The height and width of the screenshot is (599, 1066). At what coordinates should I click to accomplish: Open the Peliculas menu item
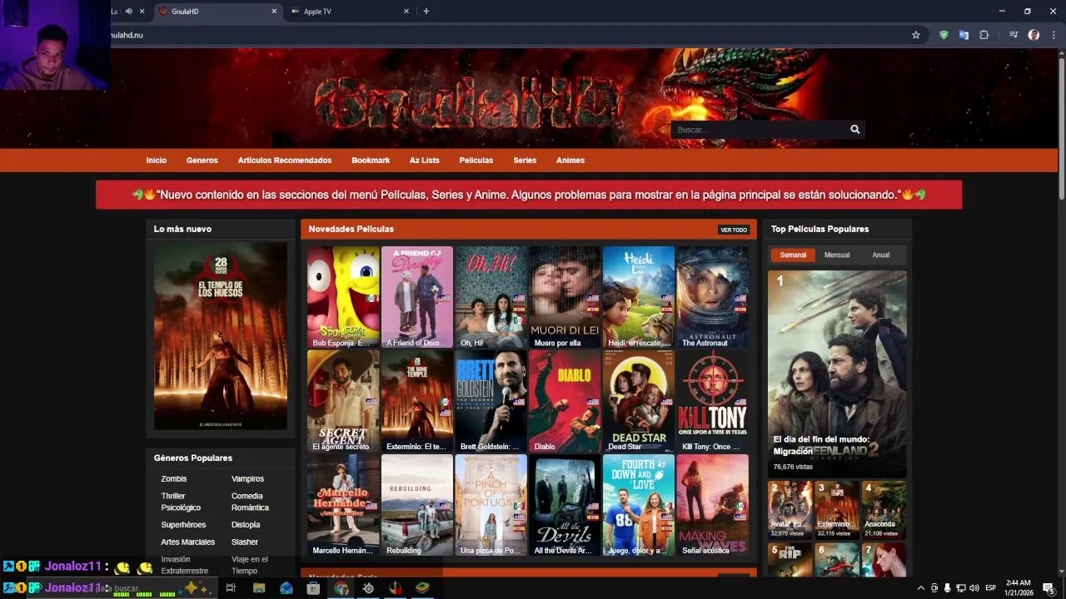coord(476,161)
